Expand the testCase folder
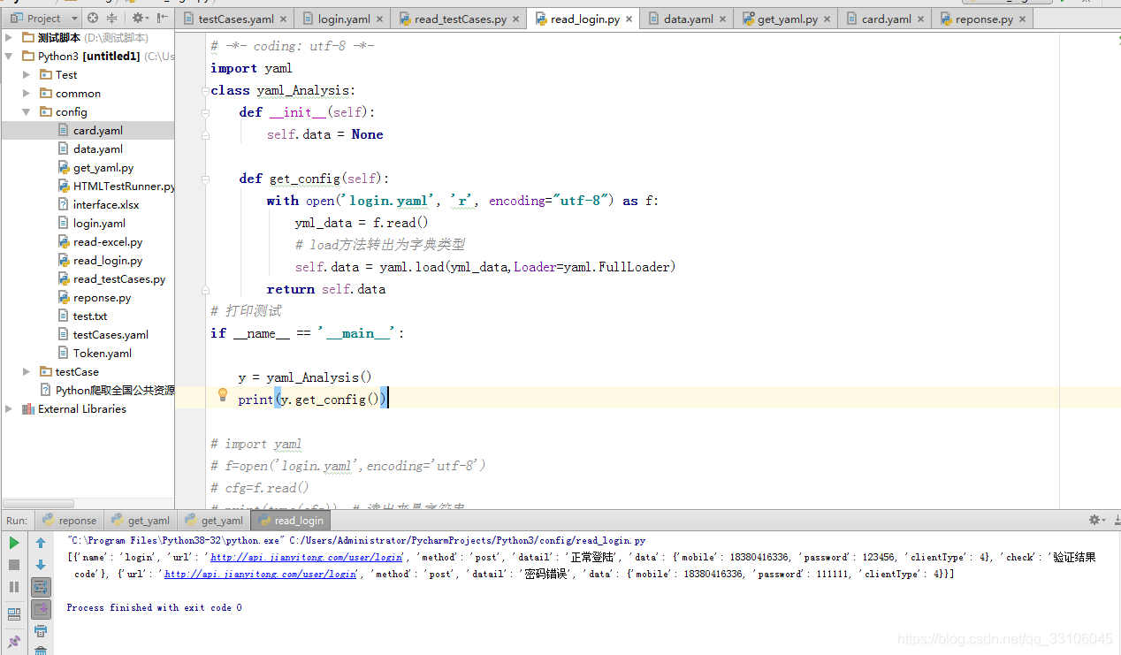Image resolution: width=1121 pixels, height=655 pixels. point(25,371)
